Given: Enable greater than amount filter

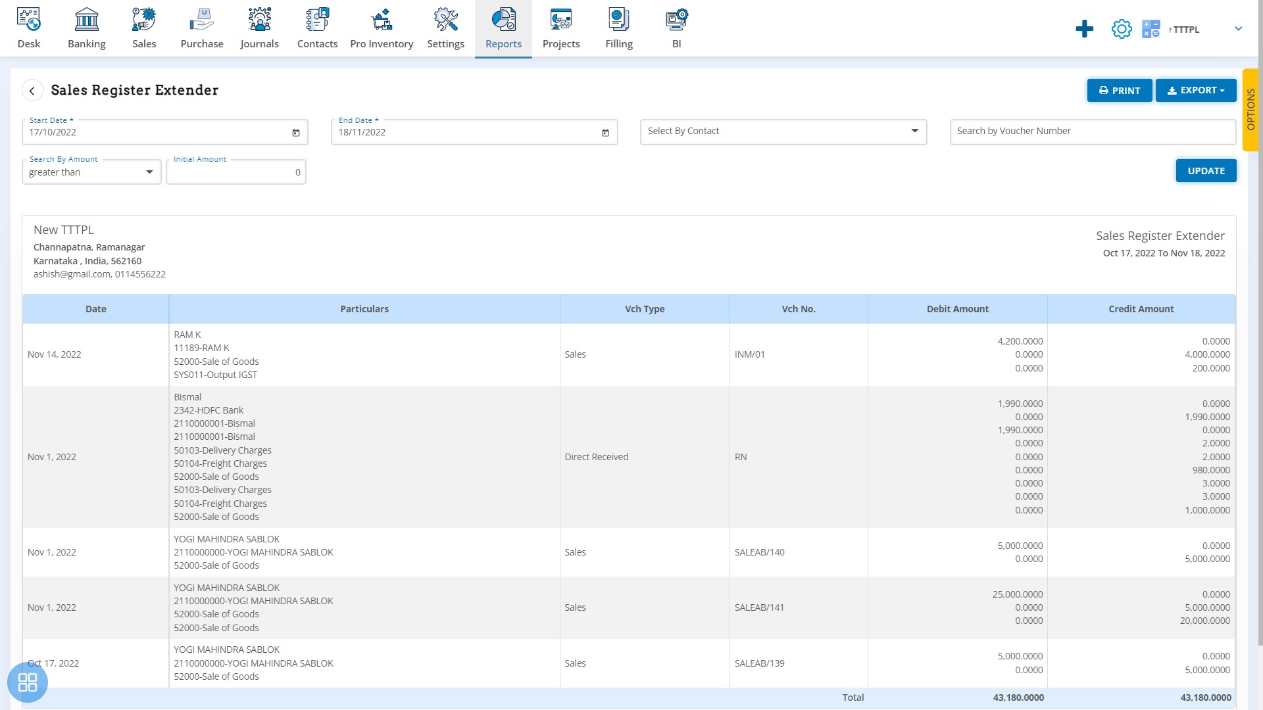Looking at the screenshot, I should click(x=91, y=172).
